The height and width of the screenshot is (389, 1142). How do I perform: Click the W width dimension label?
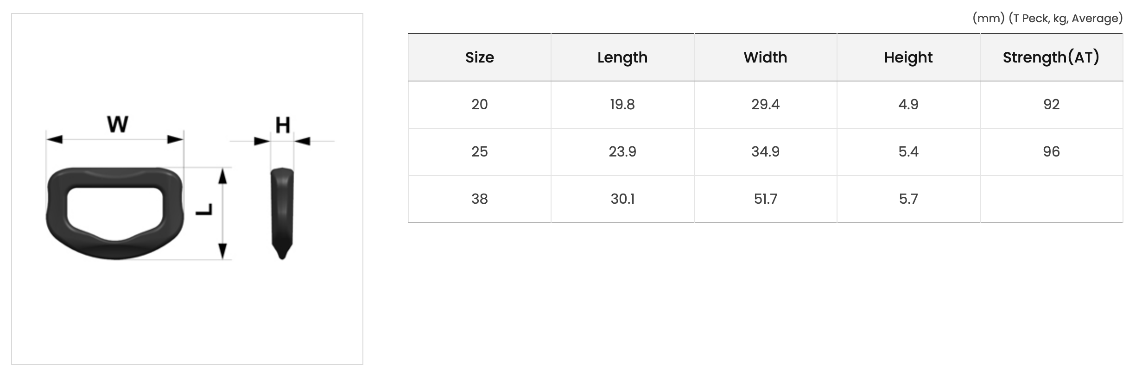click(117, 124)
